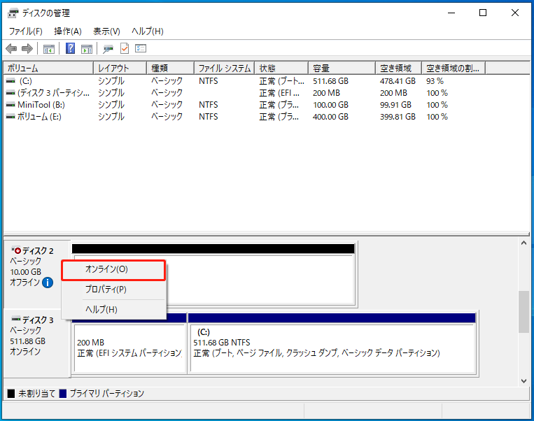Close the Disk Management window
This screenshot has height=421, width=534.
pos(515,13)
